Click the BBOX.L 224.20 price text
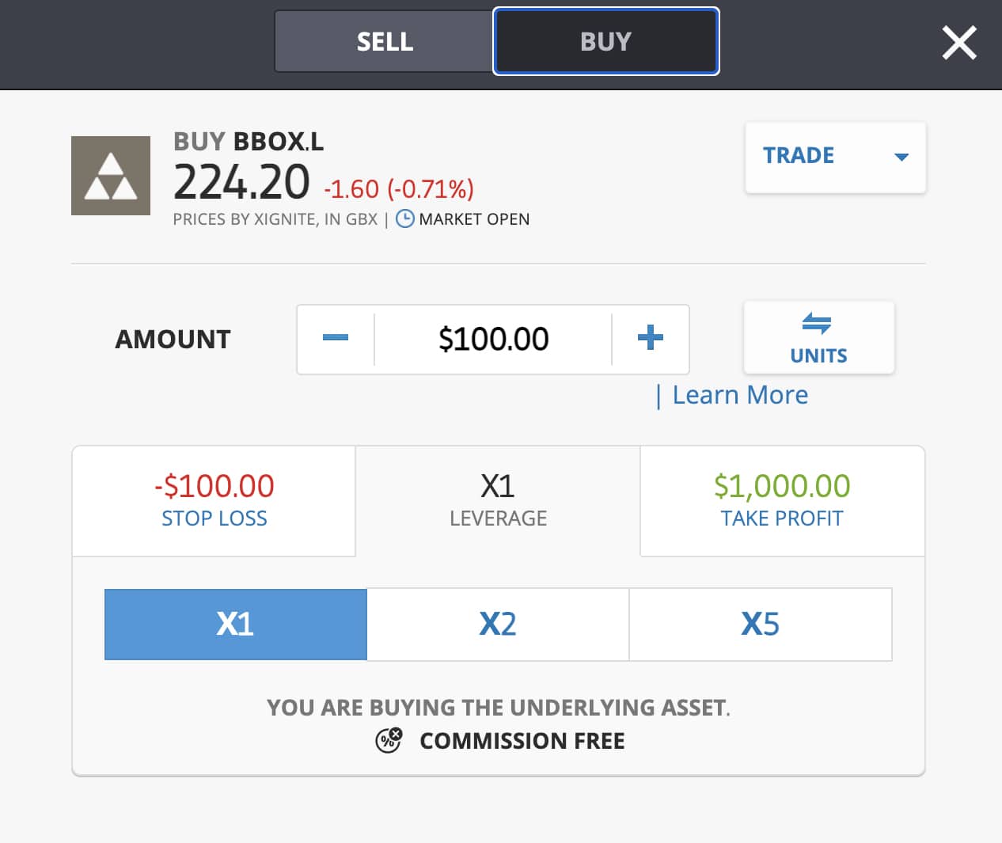Screen dimensions: 1002x843 [x=241, y=183]
